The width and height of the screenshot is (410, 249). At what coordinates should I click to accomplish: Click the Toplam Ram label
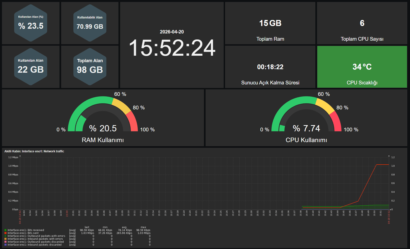(x=270, y=39)
